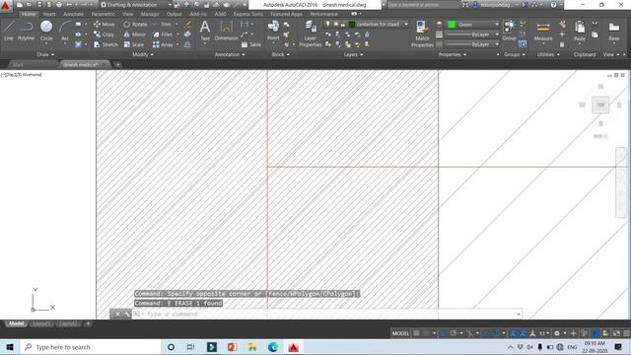The image size is (631, 355).
Task: Switch to the Parametric ribbon tab
Action: [103, 14]
